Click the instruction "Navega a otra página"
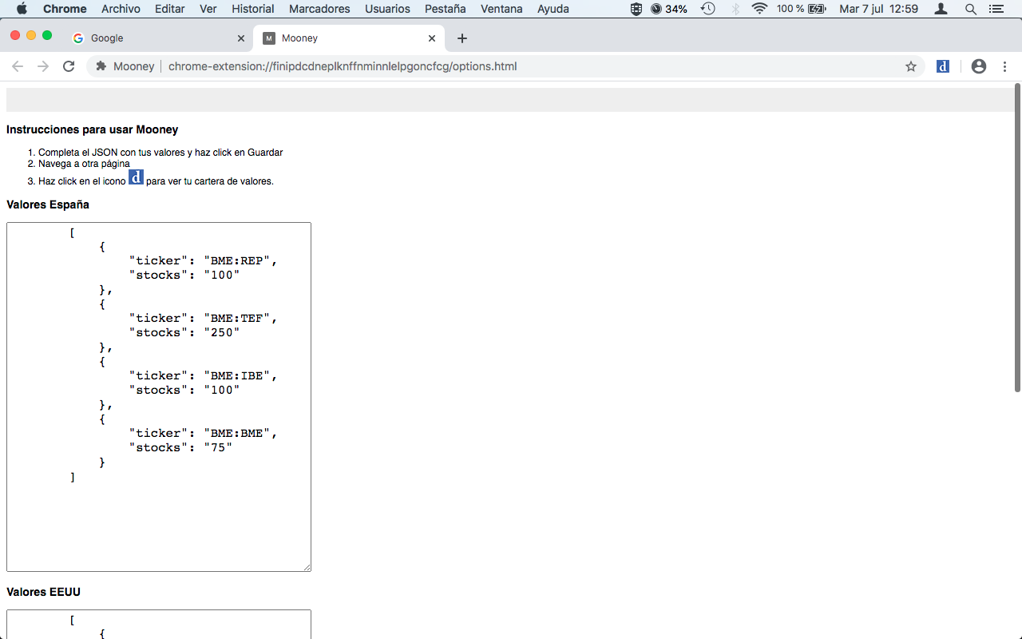 [x=84, y=164]
